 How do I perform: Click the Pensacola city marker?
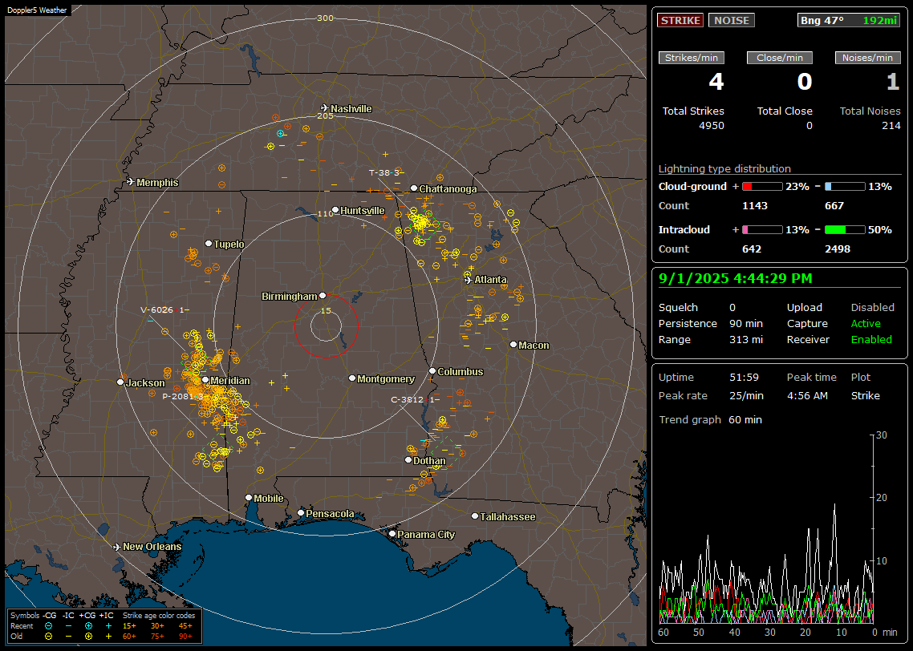coord(301,513)
